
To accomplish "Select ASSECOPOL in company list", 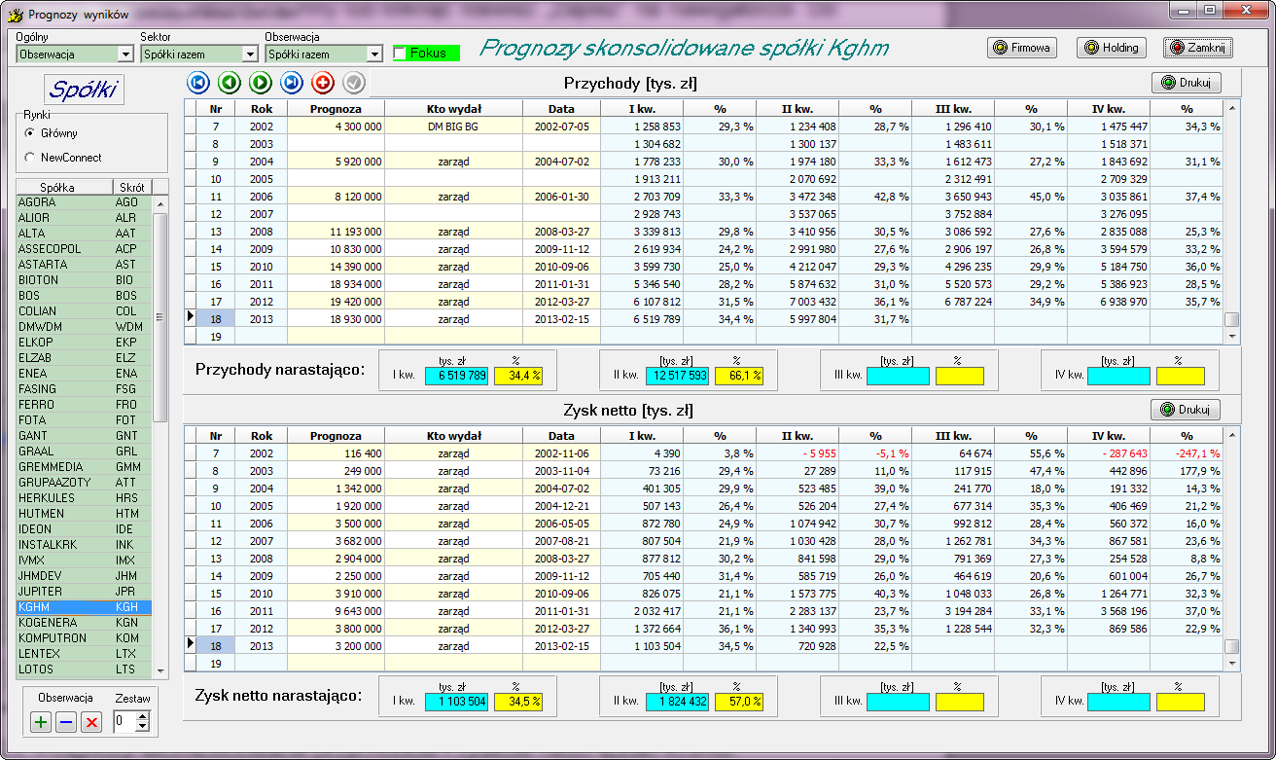I will point(84,249).
